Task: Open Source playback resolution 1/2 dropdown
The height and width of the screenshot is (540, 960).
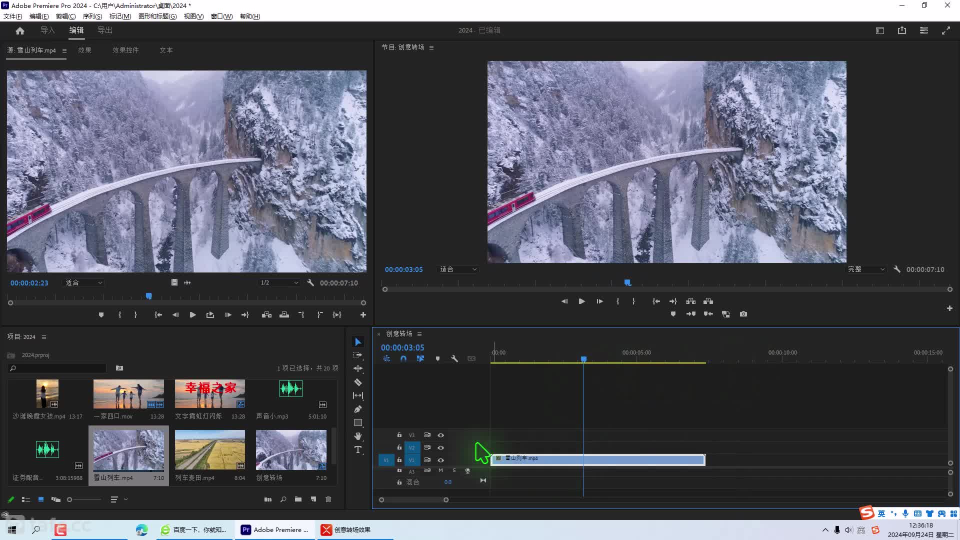Action: coord(279,282)
